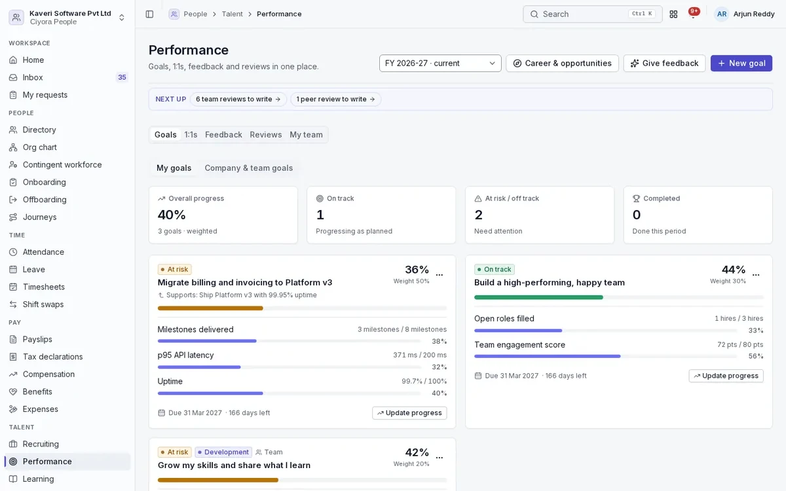Click Supports: Ship Platform v3 link text
The image size is (786, 491).
[242, 295]
